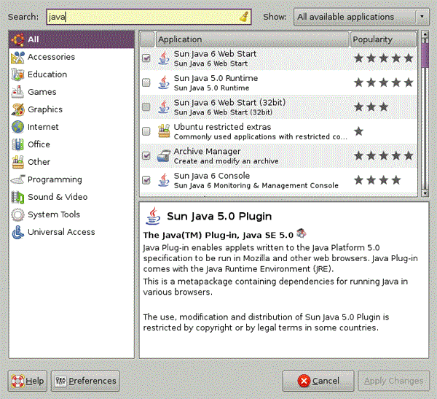The height and width of the screenshot is (399, 437).
Task: Click the Java icon of Web Start (32bit)
Action: point(164,107)
